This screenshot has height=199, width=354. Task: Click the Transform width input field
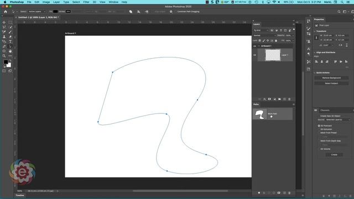pyautogui.click(x=327, y=35)
